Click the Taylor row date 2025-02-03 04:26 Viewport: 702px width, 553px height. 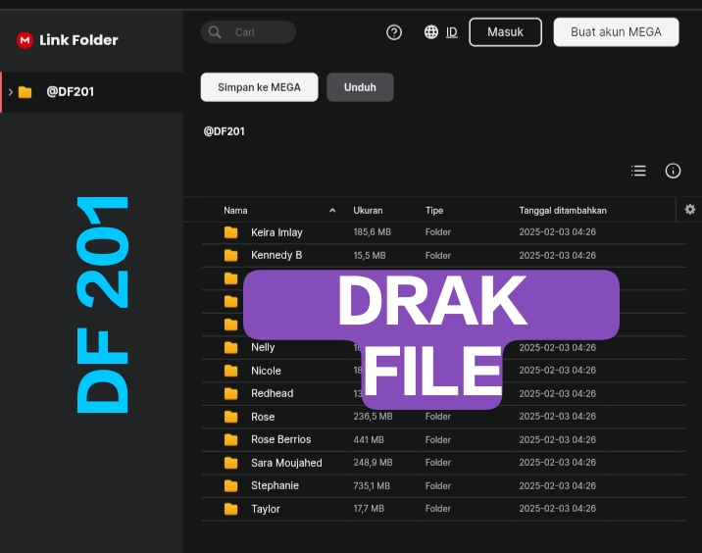tap(558, 509)
